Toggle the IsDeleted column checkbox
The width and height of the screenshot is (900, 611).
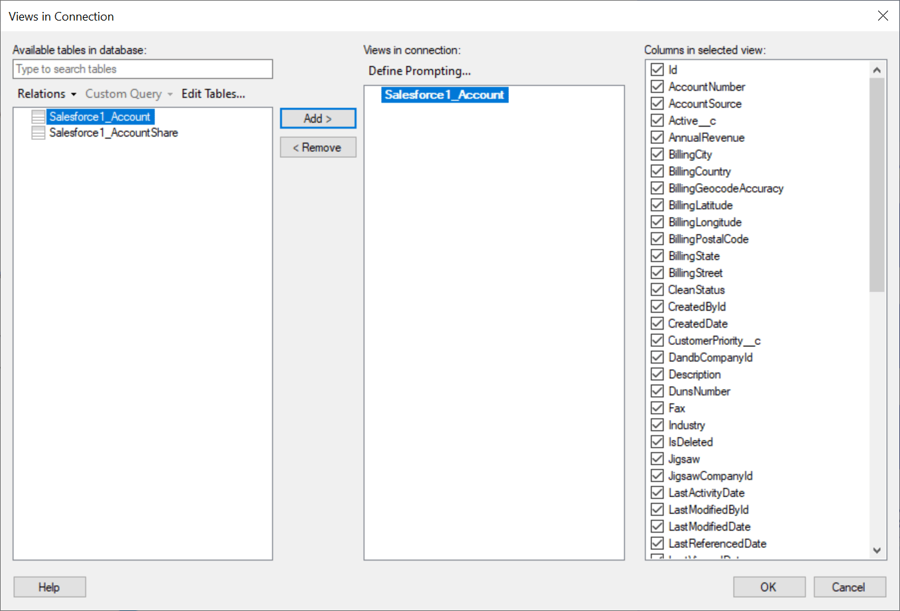(657, 441)
